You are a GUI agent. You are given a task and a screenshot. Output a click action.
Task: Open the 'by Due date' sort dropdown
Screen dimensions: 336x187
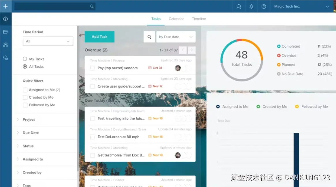[176, 37]
